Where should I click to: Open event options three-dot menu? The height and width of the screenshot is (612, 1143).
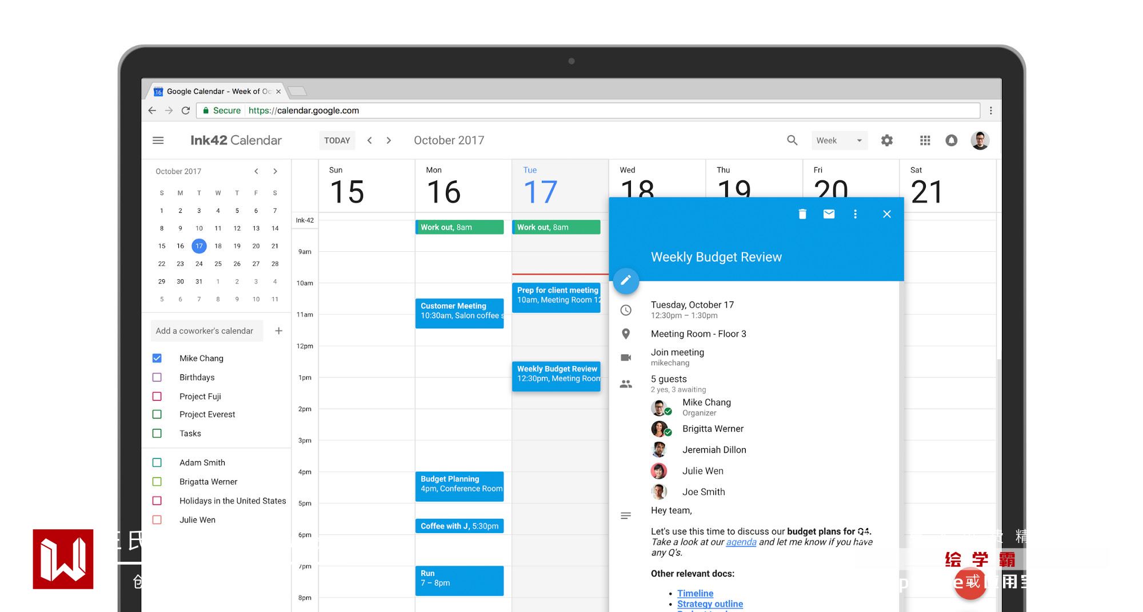855,214
